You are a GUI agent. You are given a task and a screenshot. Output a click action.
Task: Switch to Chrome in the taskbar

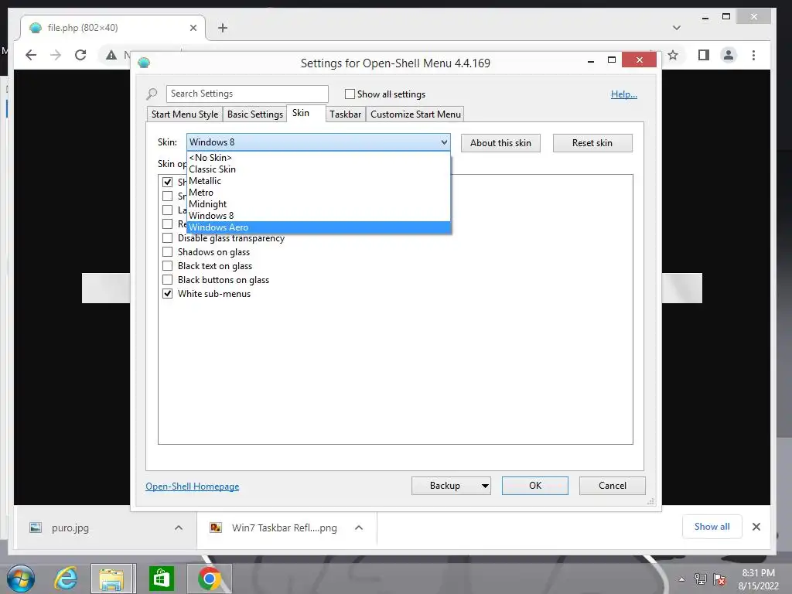tap(209, 579)
